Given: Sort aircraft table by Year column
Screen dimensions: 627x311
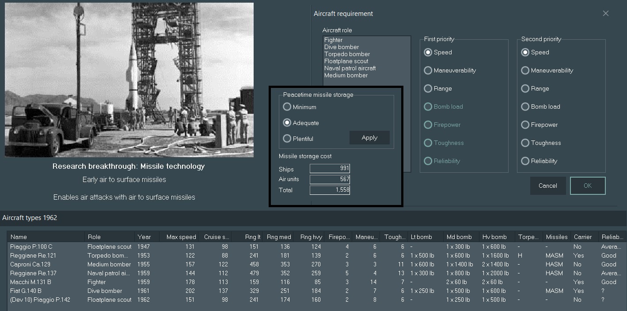Looking at the screenshot, I should (147, 237).
